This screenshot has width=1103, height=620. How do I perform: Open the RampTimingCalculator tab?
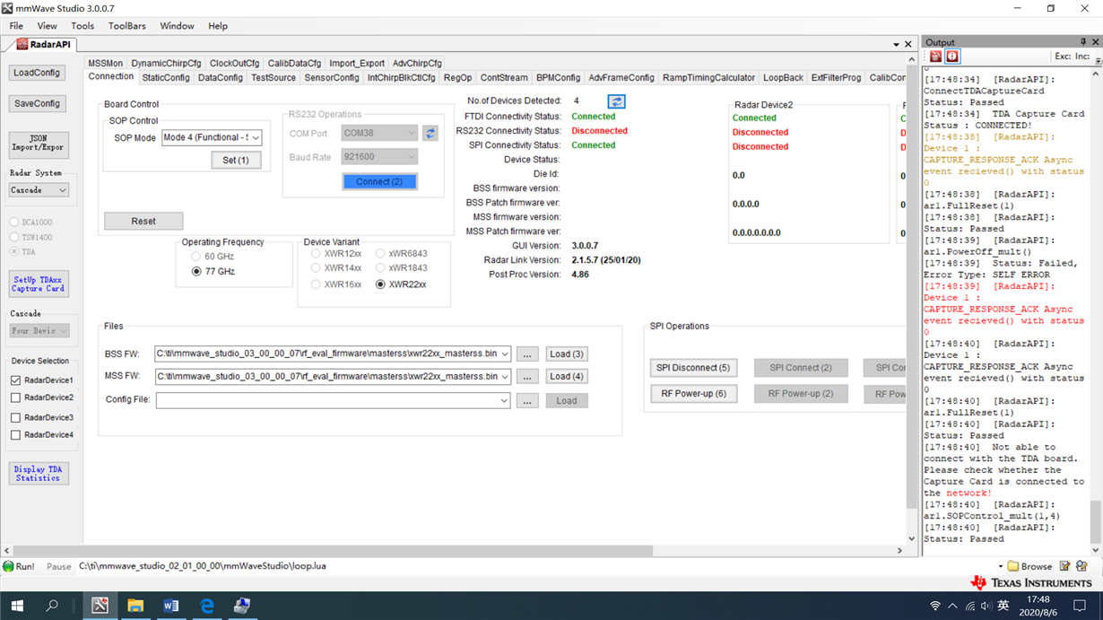click(x=708, y=78)
